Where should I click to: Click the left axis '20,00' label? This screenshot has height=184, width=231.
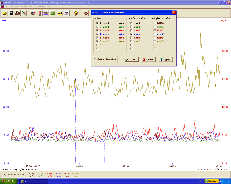6,51
